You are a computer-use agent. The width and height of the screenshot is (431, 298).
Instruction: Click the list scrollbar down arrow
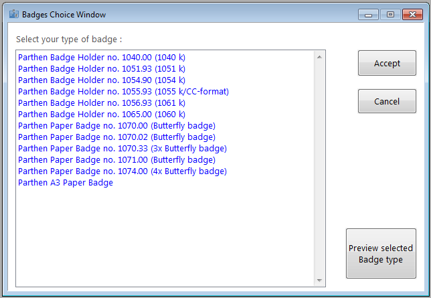(319, 281)
